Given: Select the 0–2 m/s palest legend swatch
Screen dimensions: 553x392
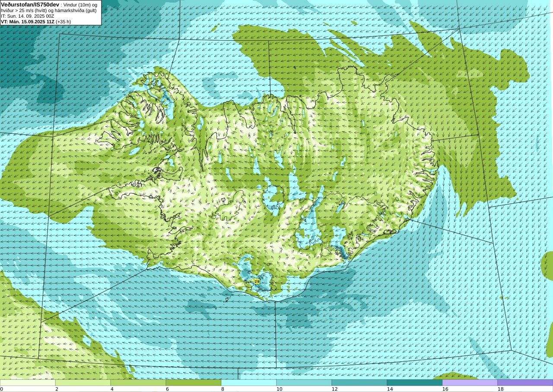Looking at the screenshot, I should 28,383.
